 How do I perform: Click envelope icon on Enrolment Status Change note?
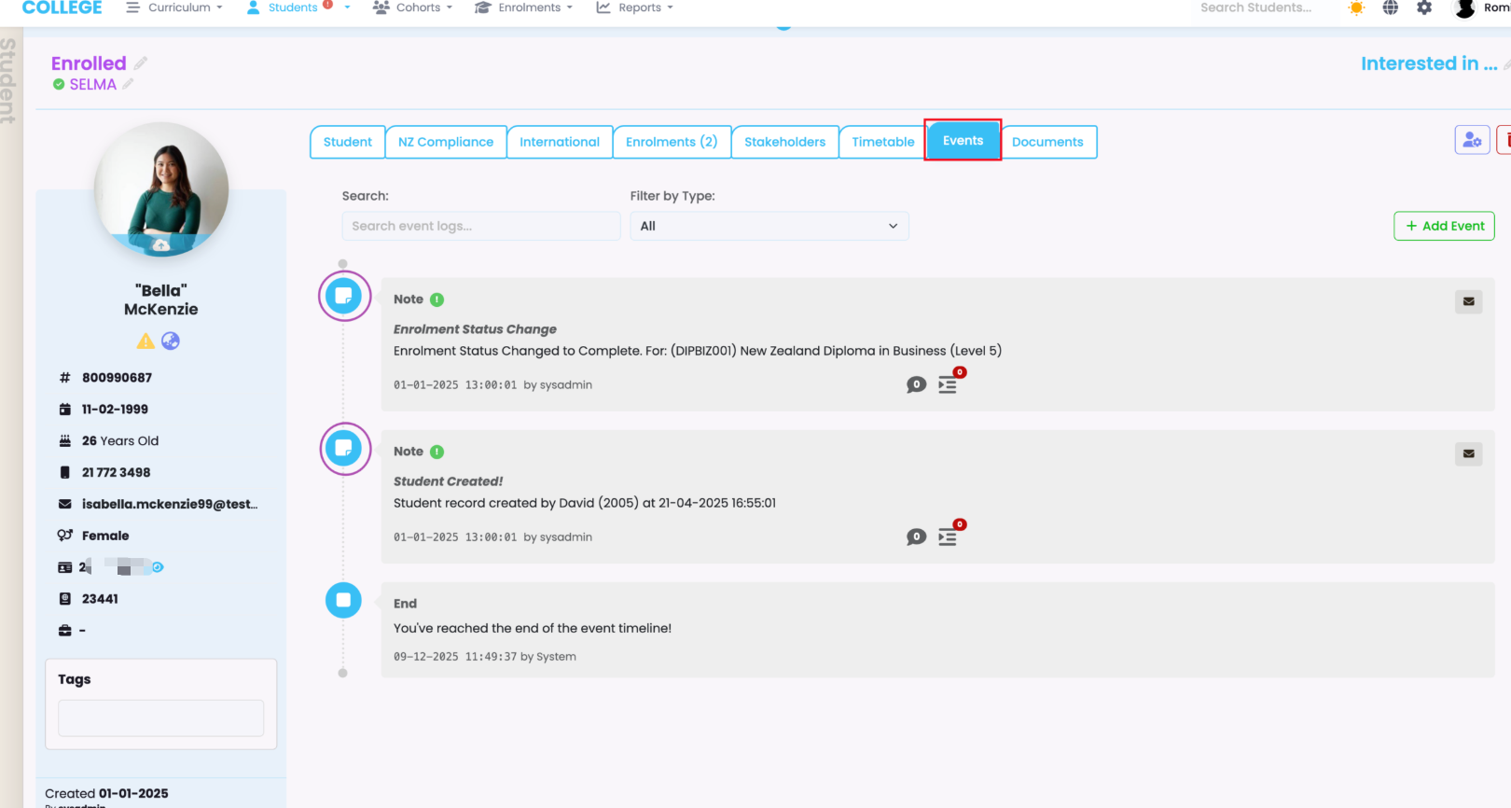point(1468,301)
